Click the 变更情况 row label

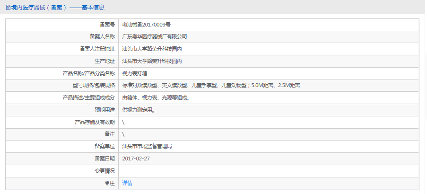pyautogui.click(x=105, y=171)
